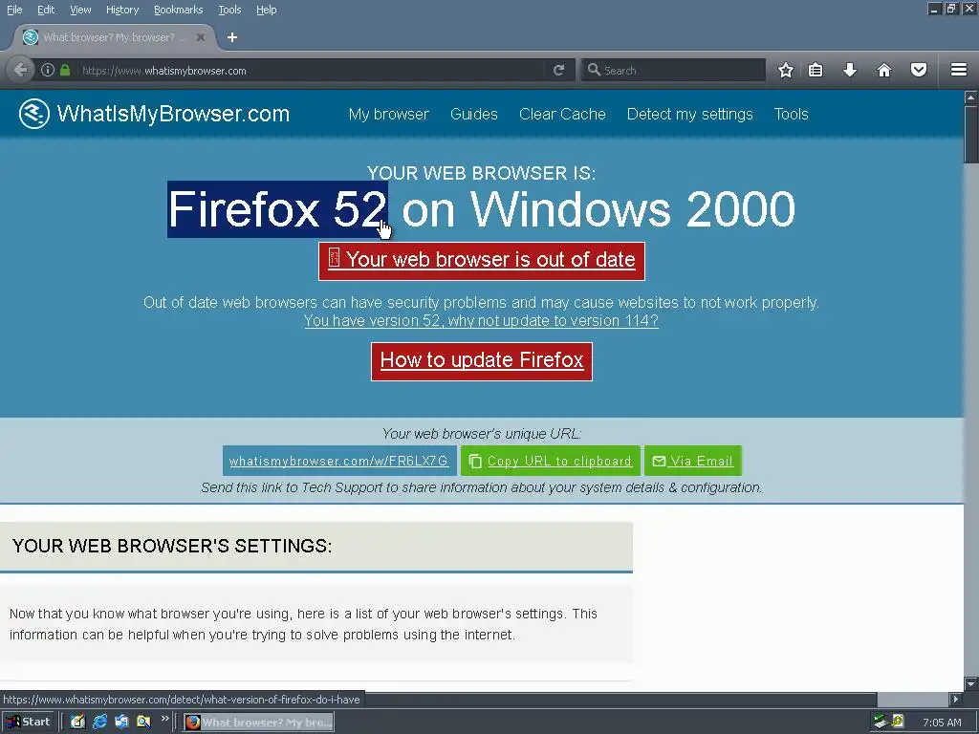Click the envelope icon on Via Email button
The height and width of the screenshot is (734, 979).
(659, 461)
